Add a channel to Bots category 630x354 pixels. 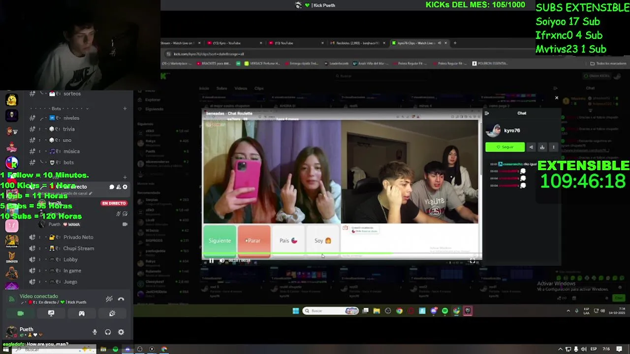pos(125,109)
